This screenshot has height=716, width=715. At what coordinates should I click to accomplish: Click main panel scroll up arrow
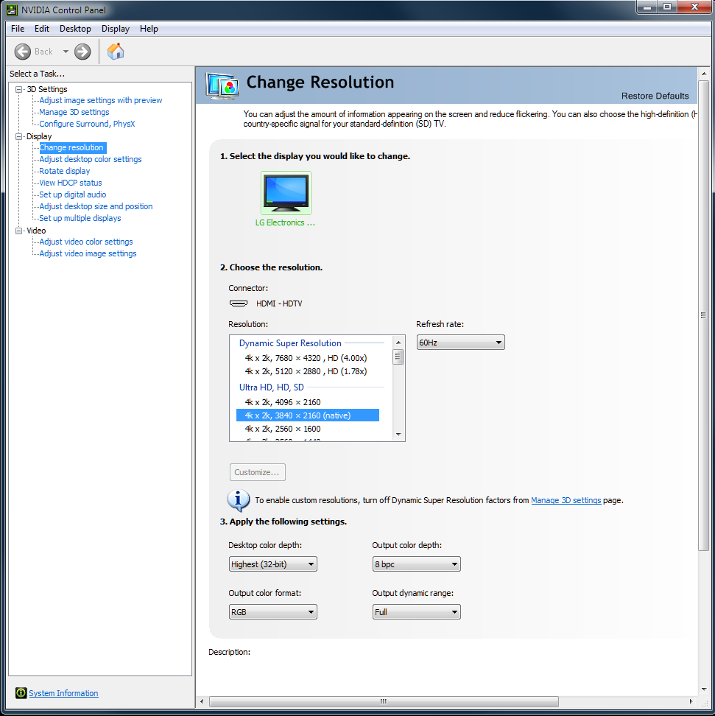(x=703, y=74)
